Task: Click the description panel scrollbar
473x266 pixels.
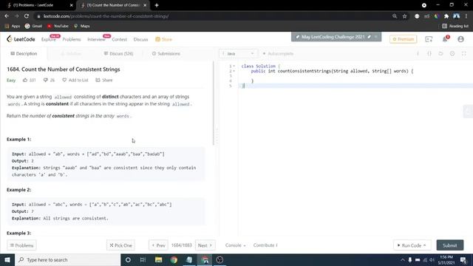Action: tap(214, 103)
